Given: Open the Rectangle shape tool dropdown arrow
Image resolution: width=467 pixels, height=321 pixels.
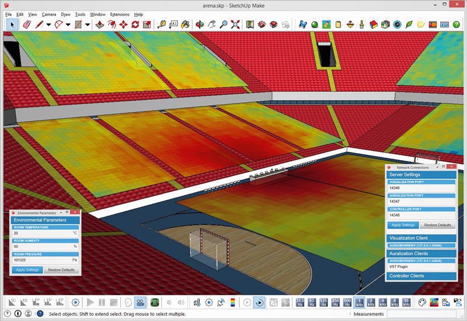Looking at the screenshot, I should pyautogui.click(x=88, y=25).
